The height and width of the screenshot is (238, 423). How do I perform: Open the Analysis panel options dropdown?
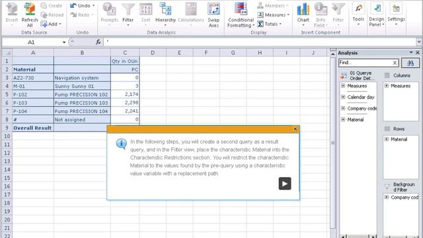click(x=411, y=52)
